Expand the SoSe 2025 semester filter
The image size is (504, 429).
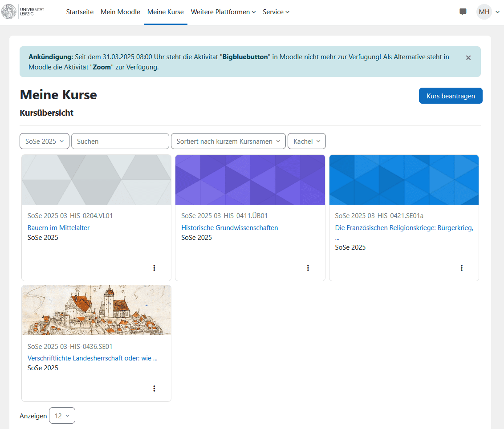tap(45, 142)
